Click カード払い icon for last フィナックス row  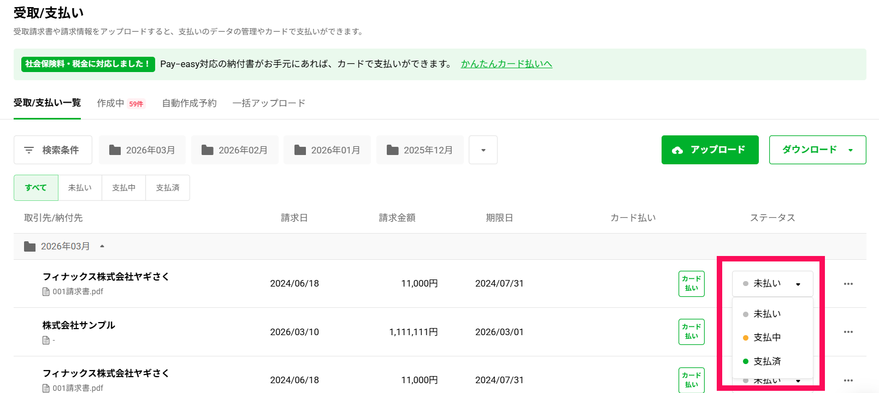click(692, 380)
